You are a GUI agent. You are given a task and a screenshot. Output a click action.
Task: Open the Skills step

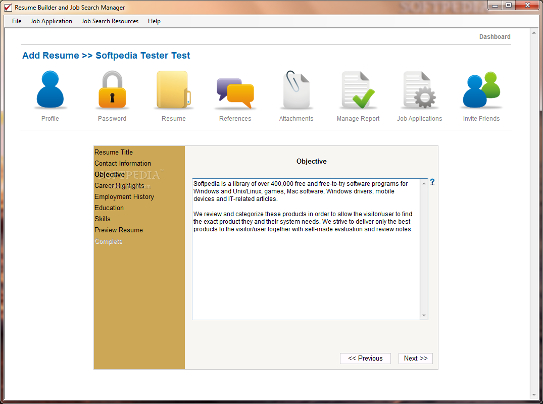103,219
